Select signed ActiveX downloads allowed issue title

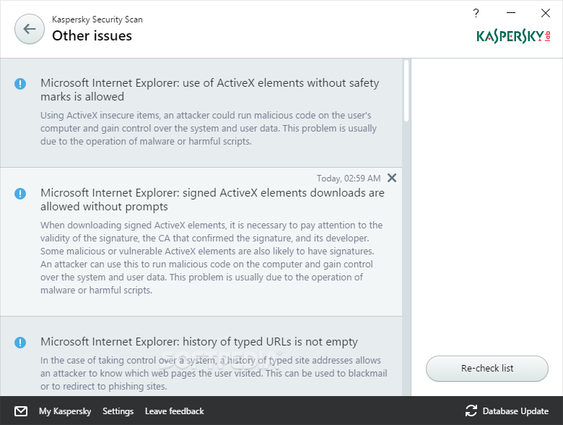(212, 199)
